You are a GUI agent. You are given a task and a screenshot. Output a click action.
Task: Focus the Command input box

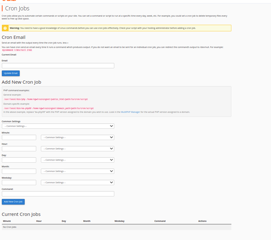point(58,194)
